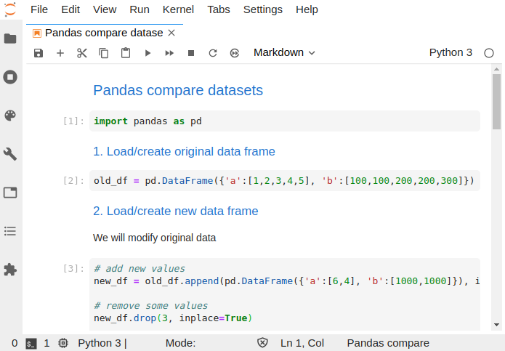Select the Pandas compare datase tab
Viewport: 505px width, 351px height.
[x=104, y=33]
